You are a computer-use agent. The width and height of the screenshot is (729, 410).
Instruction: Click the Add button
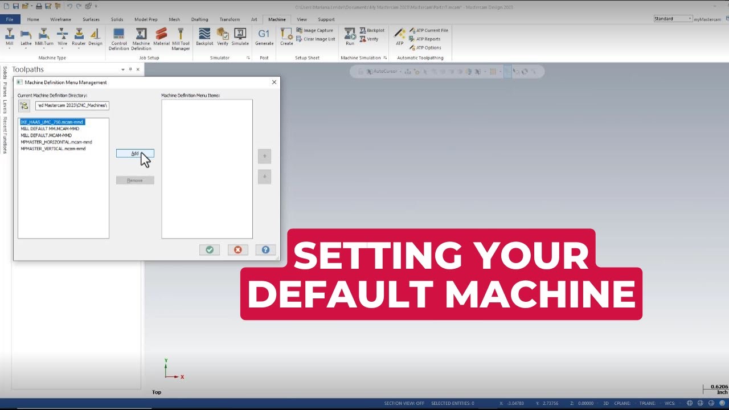pyautogui.click(x=135, y=153)
